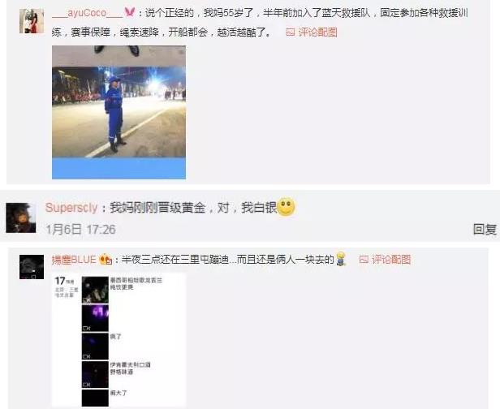Click the minion emoji in 揚塵BLUE's comment
This screenshot has height=409, width=500.
coord(341,259)
